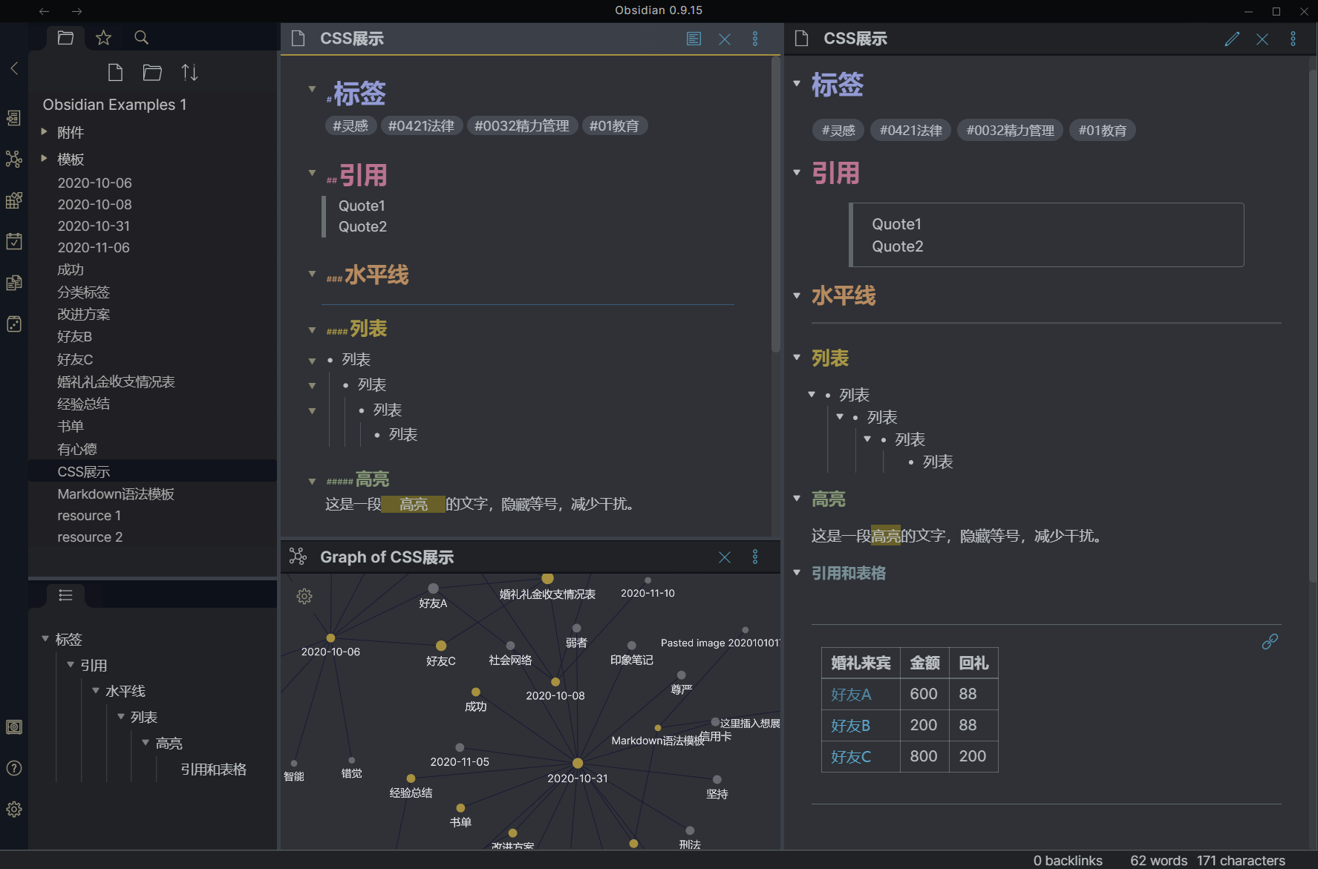Screen dimensions: 1318x869
Task: Switch the preview pane to edit with pencil
Action: coord(1232,39)
